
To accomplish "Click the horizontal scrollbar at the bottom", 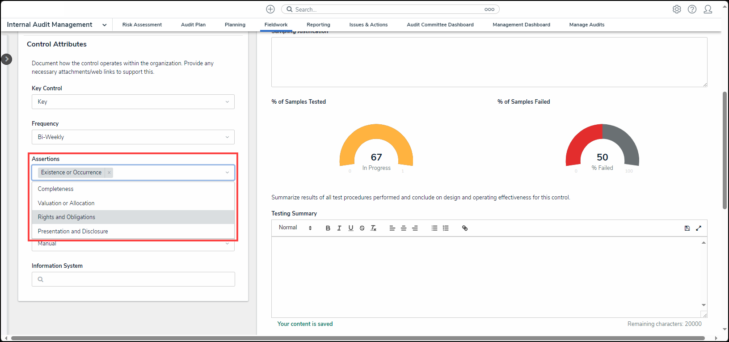I will tap(358, 338).
